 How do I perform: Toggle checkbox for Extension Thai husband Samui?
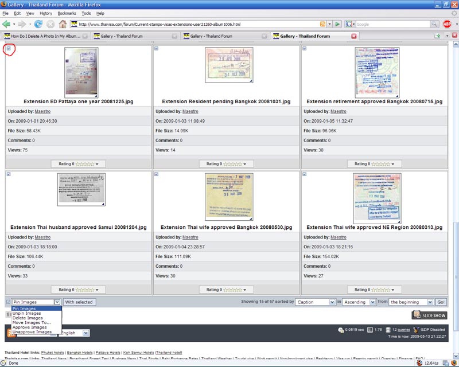pos(9,174)
